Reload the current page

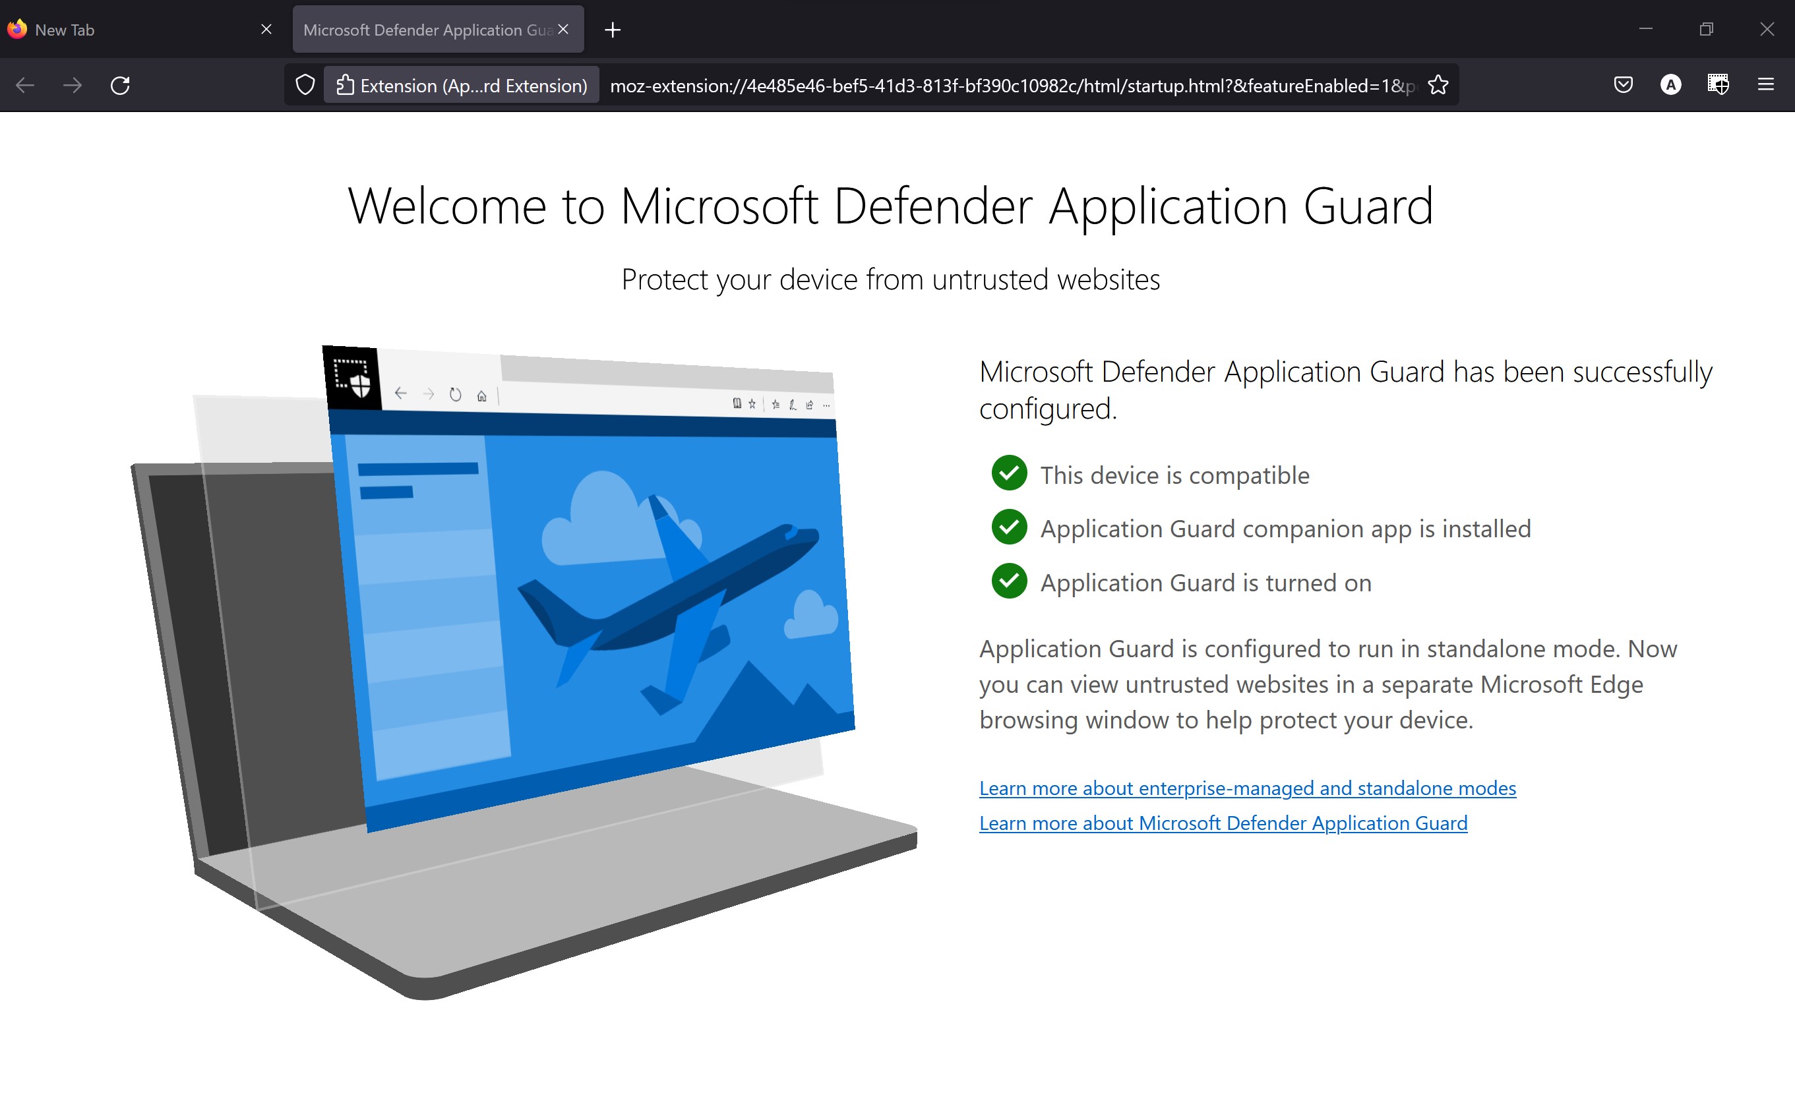tap(120, 85)
